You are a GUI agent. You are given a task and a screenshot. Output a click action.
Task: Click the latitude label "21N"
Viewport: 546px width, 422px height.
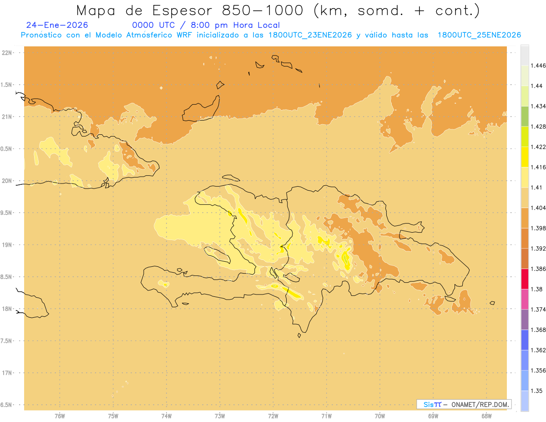[x=7, y=117]
